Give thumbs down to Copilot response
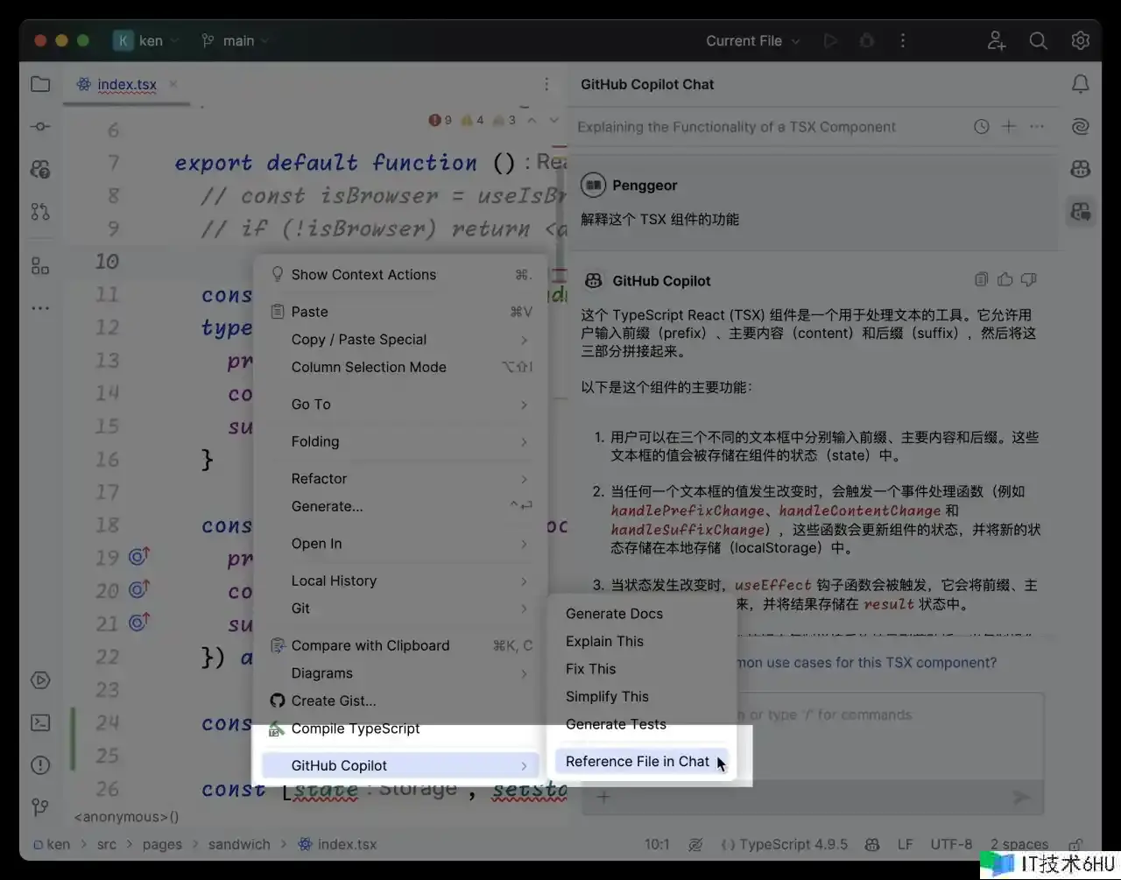The width and height of the screenshot is (1121, 880). (x=1028, y=279)
